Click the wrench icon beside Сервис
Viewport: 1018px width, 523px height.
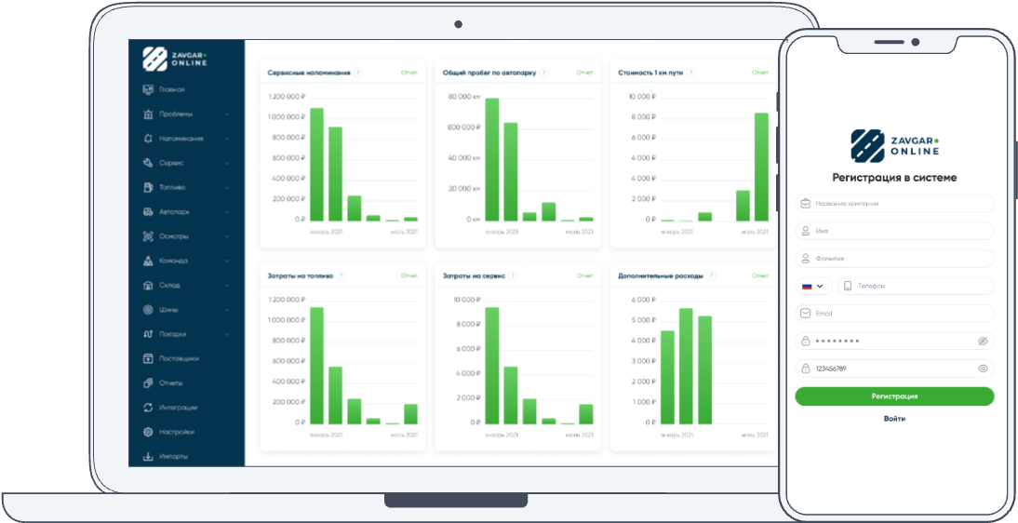click(x=147, y=163)
